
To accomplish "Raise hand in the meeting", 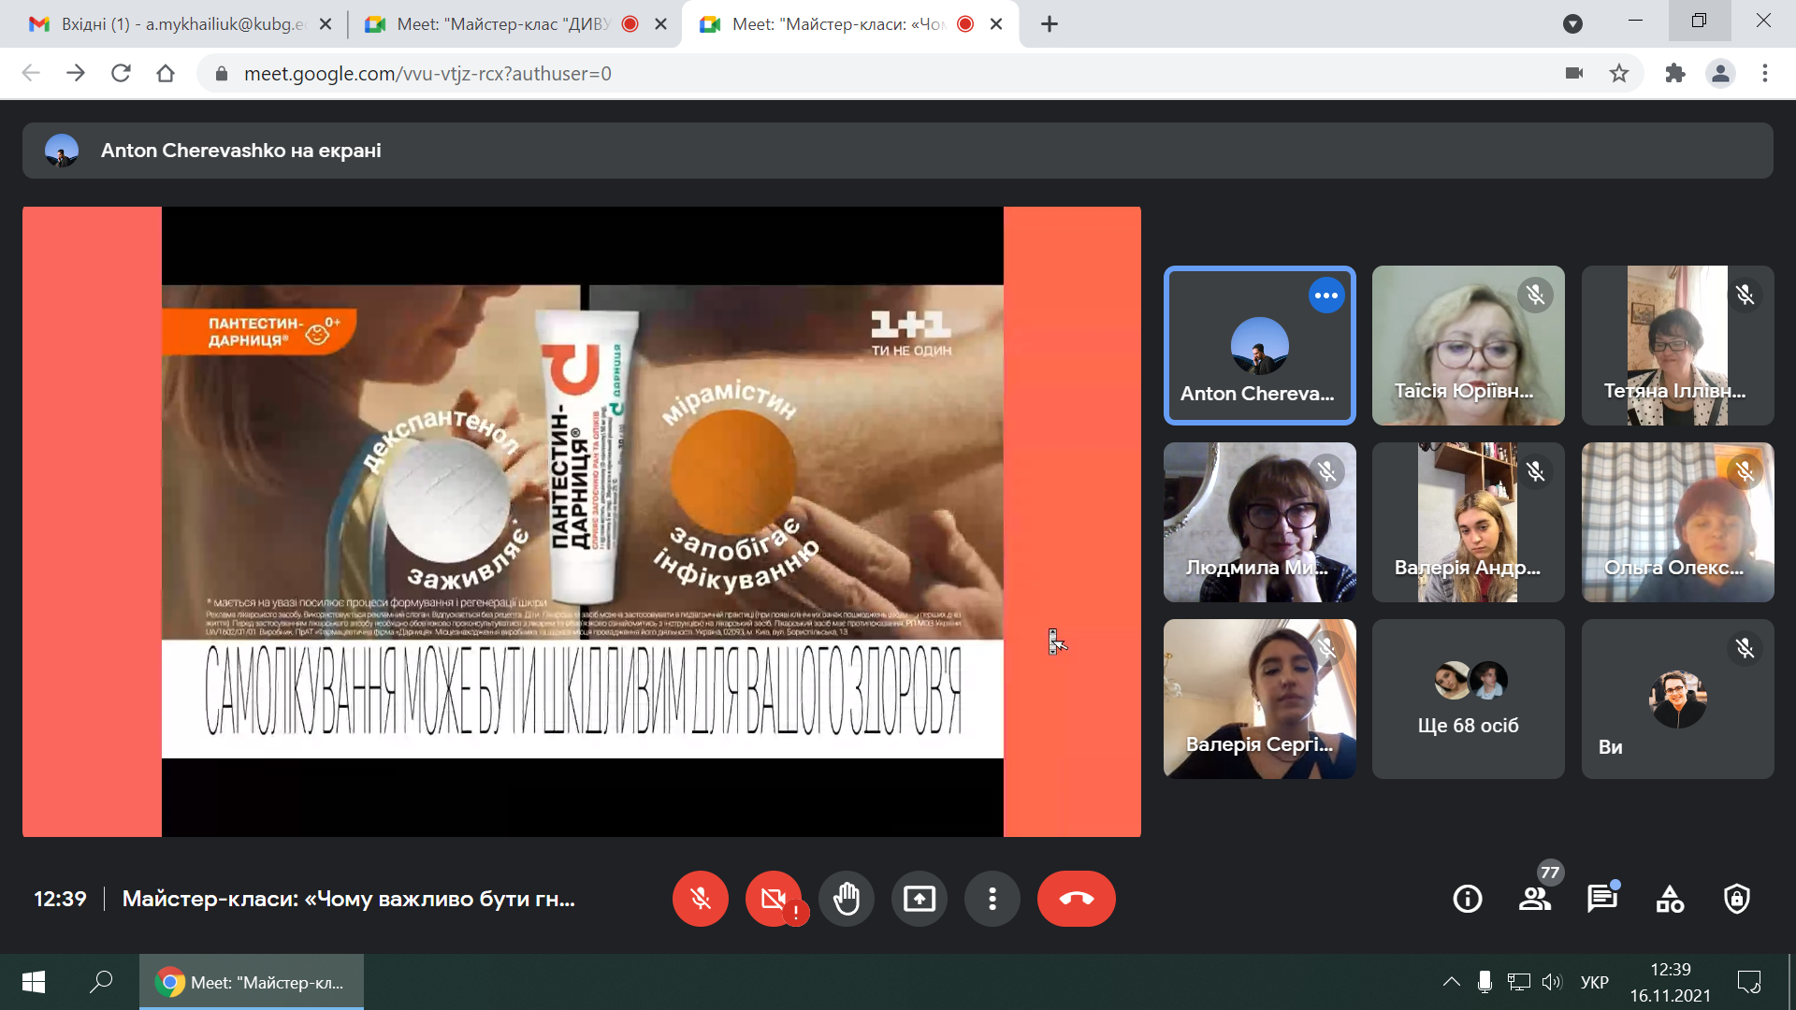I will pyautogui.click(x=846, y=899).
